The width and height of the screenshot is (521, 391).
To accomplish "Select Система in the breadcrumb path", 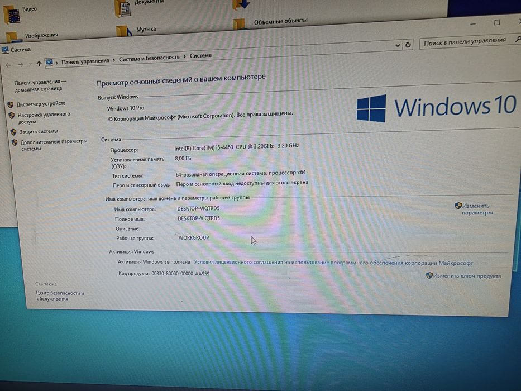I will click(200, 55).
